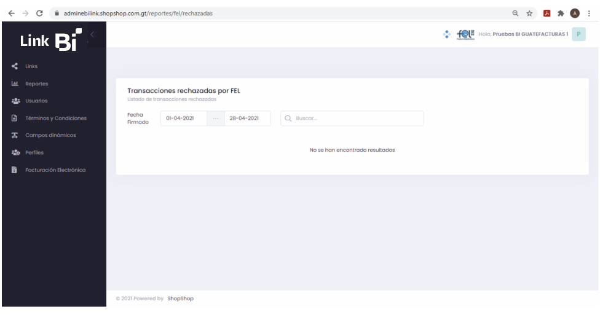Click the Perfiles user-gear icon
Viewport: 608px width, 315px height.
click(15, 153)
